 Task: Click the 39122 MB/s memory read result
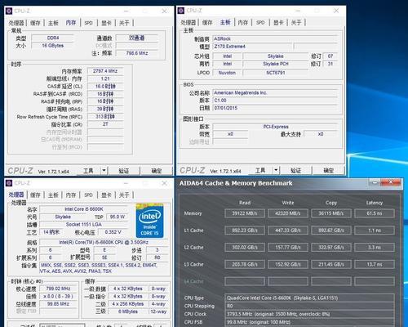click(245, 213)
